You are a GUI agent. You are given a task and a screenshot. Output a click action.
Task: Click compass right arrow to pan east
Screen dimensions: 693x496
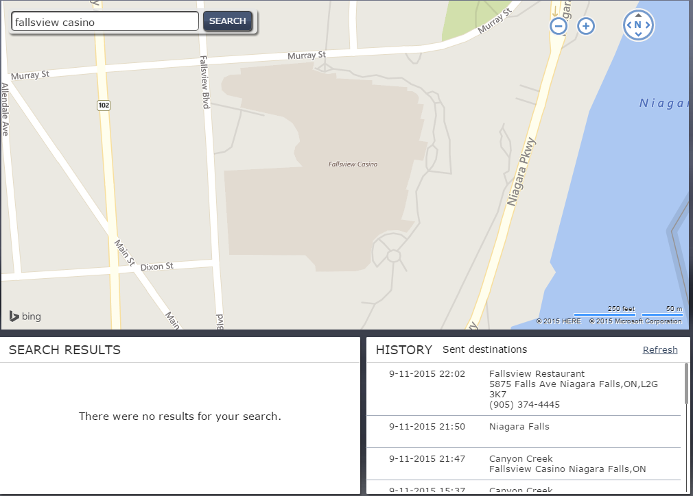point(648,25)
